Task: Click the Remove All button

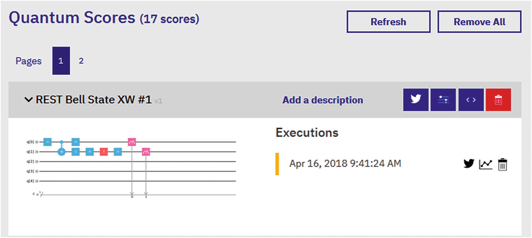Action: tap(479, 22)
